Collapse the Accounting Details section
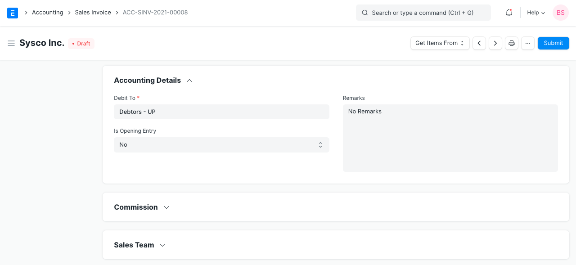 point(189,80)
